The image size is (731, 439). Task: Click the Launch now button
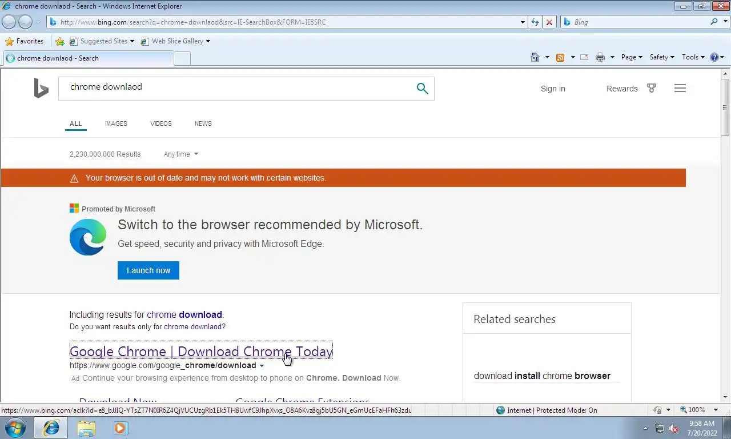[148, 270]
